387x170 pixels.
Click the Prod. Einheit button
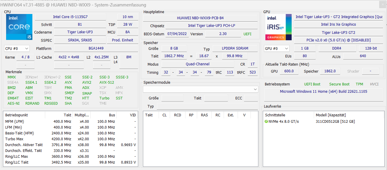coord(122,40)
